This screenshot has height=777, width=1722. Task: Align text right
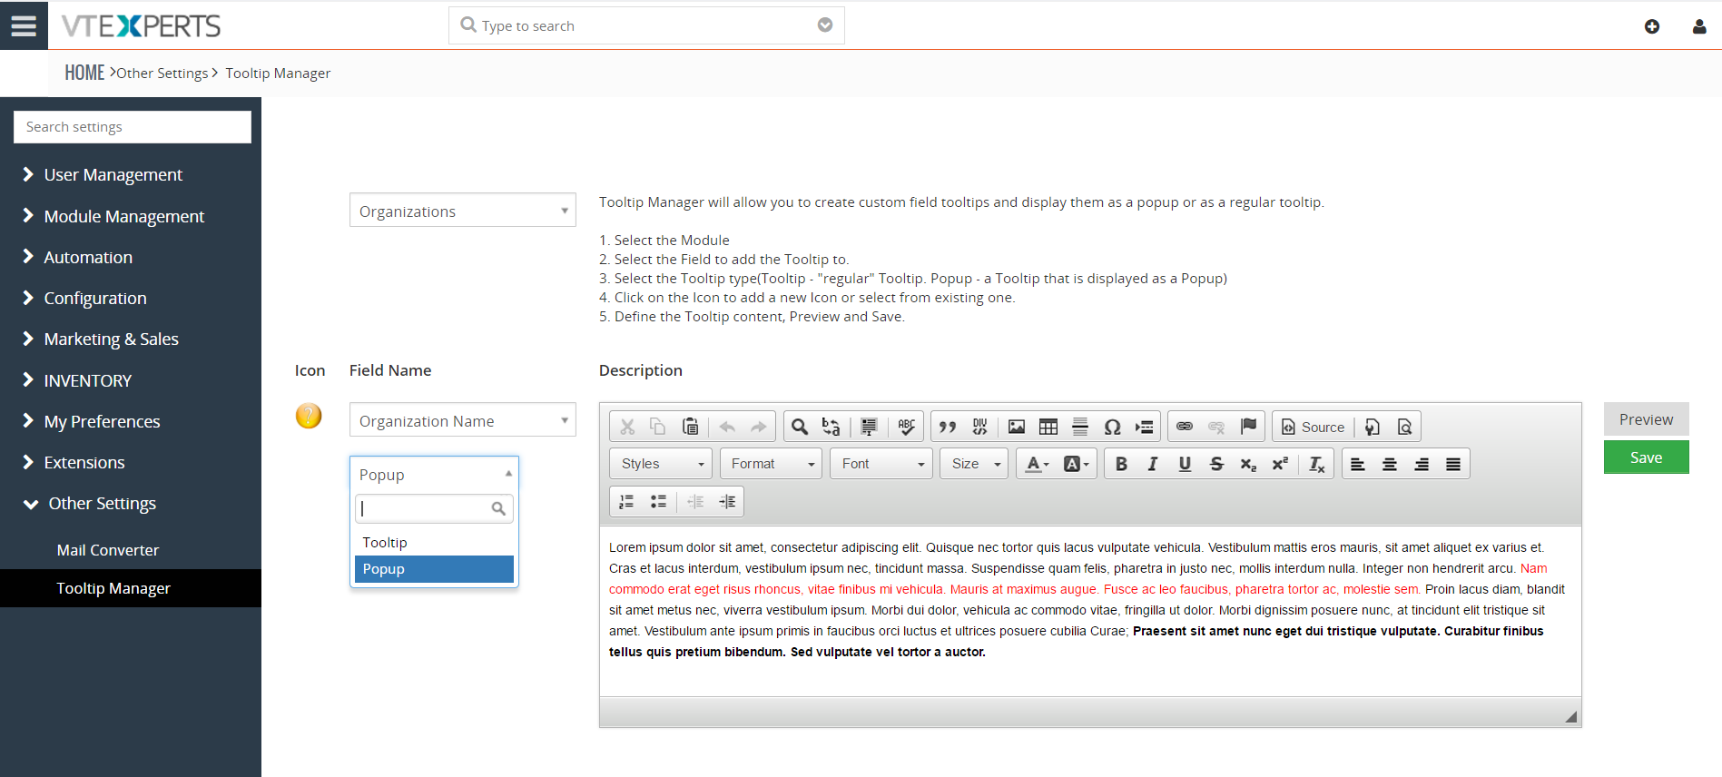pyautogui.click(x=1422, y=464)
